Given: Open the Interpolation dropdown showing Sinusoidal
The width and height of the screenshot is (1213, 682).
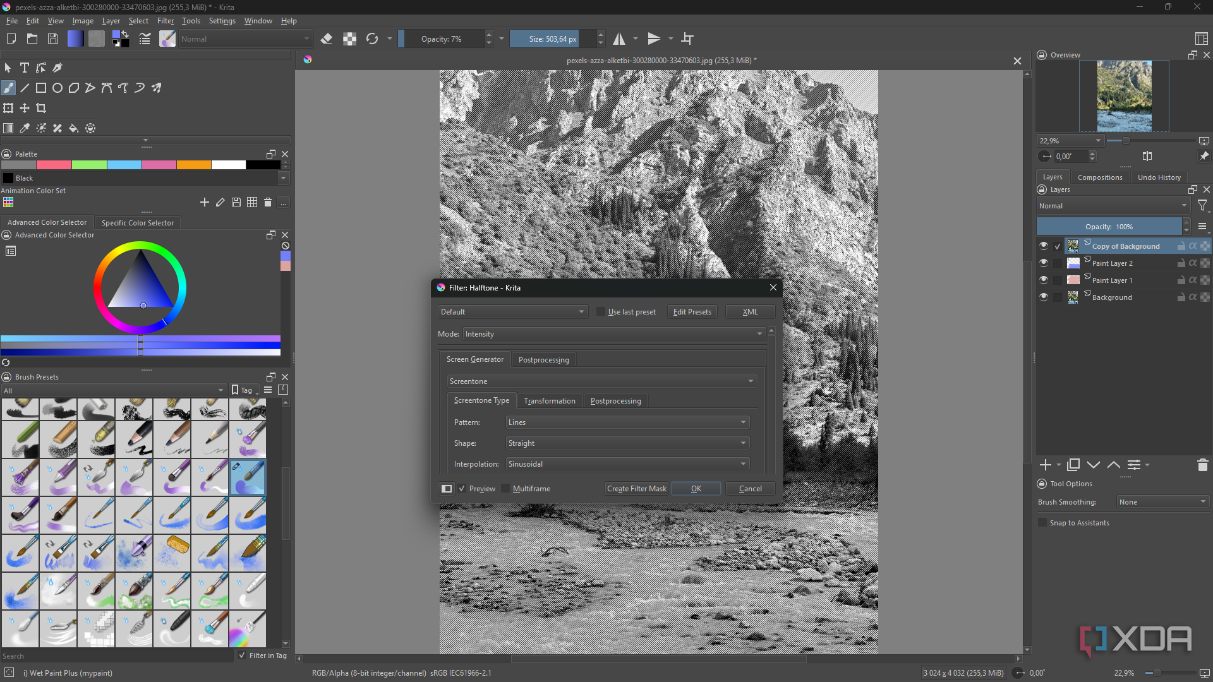Looking at the screenshot, I should [x=627, y=464].
